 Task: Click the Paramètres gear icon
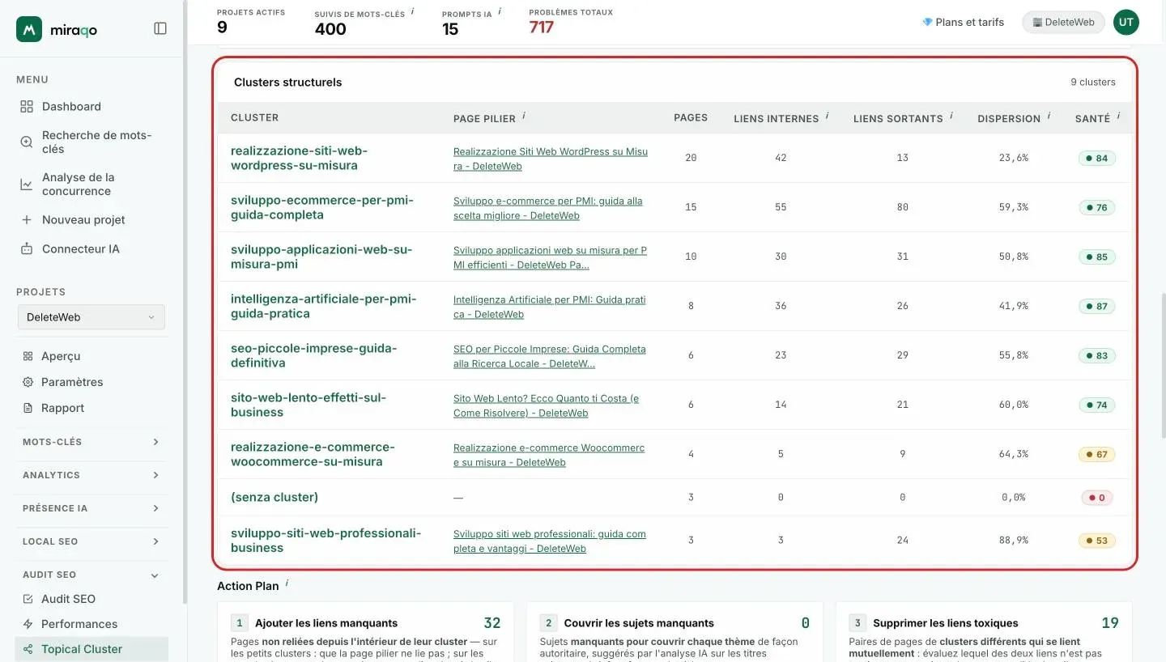28,382
